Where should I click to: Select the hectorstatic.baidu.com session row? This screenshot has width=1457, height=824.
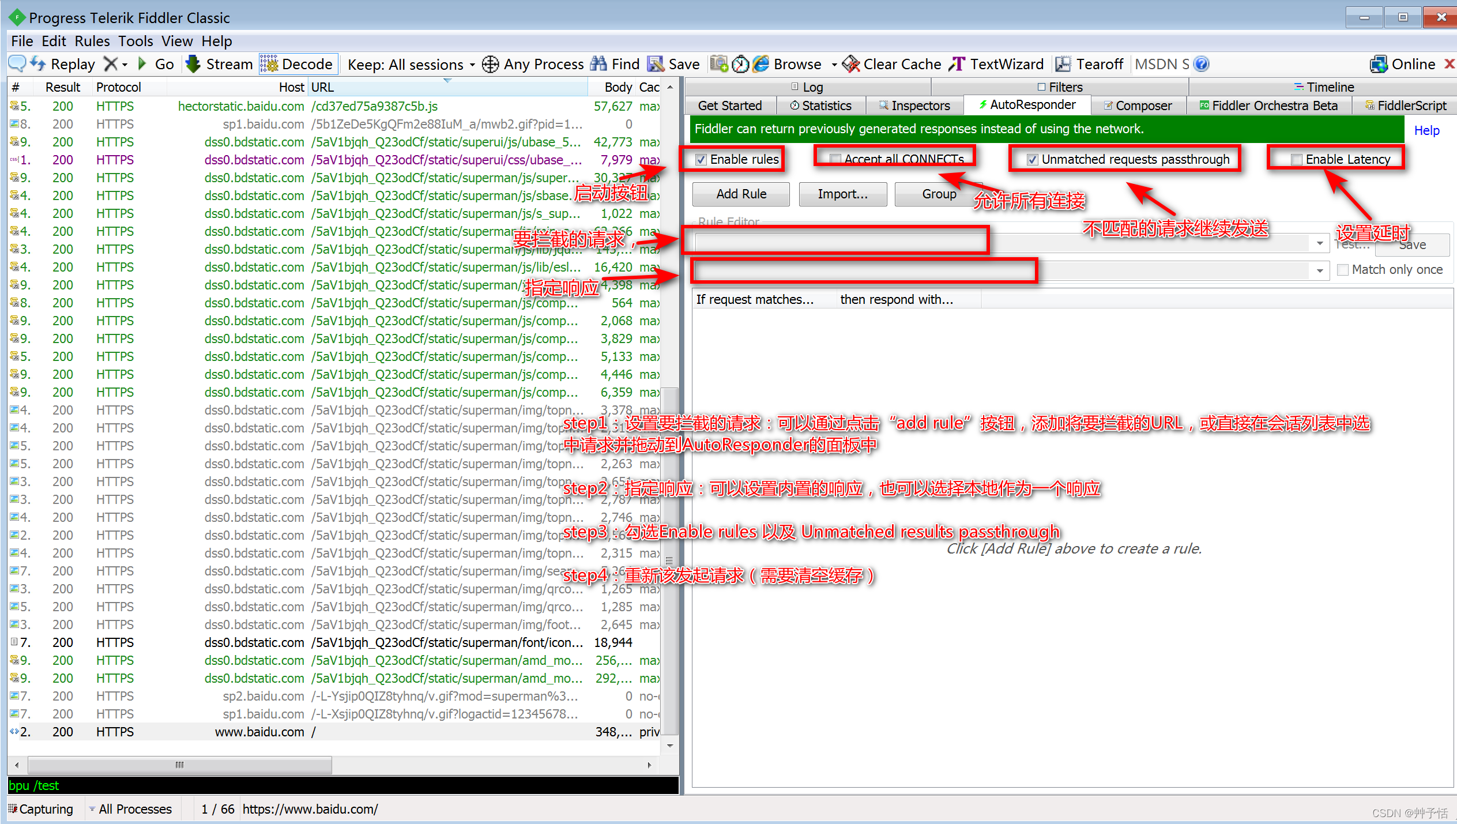334,106
